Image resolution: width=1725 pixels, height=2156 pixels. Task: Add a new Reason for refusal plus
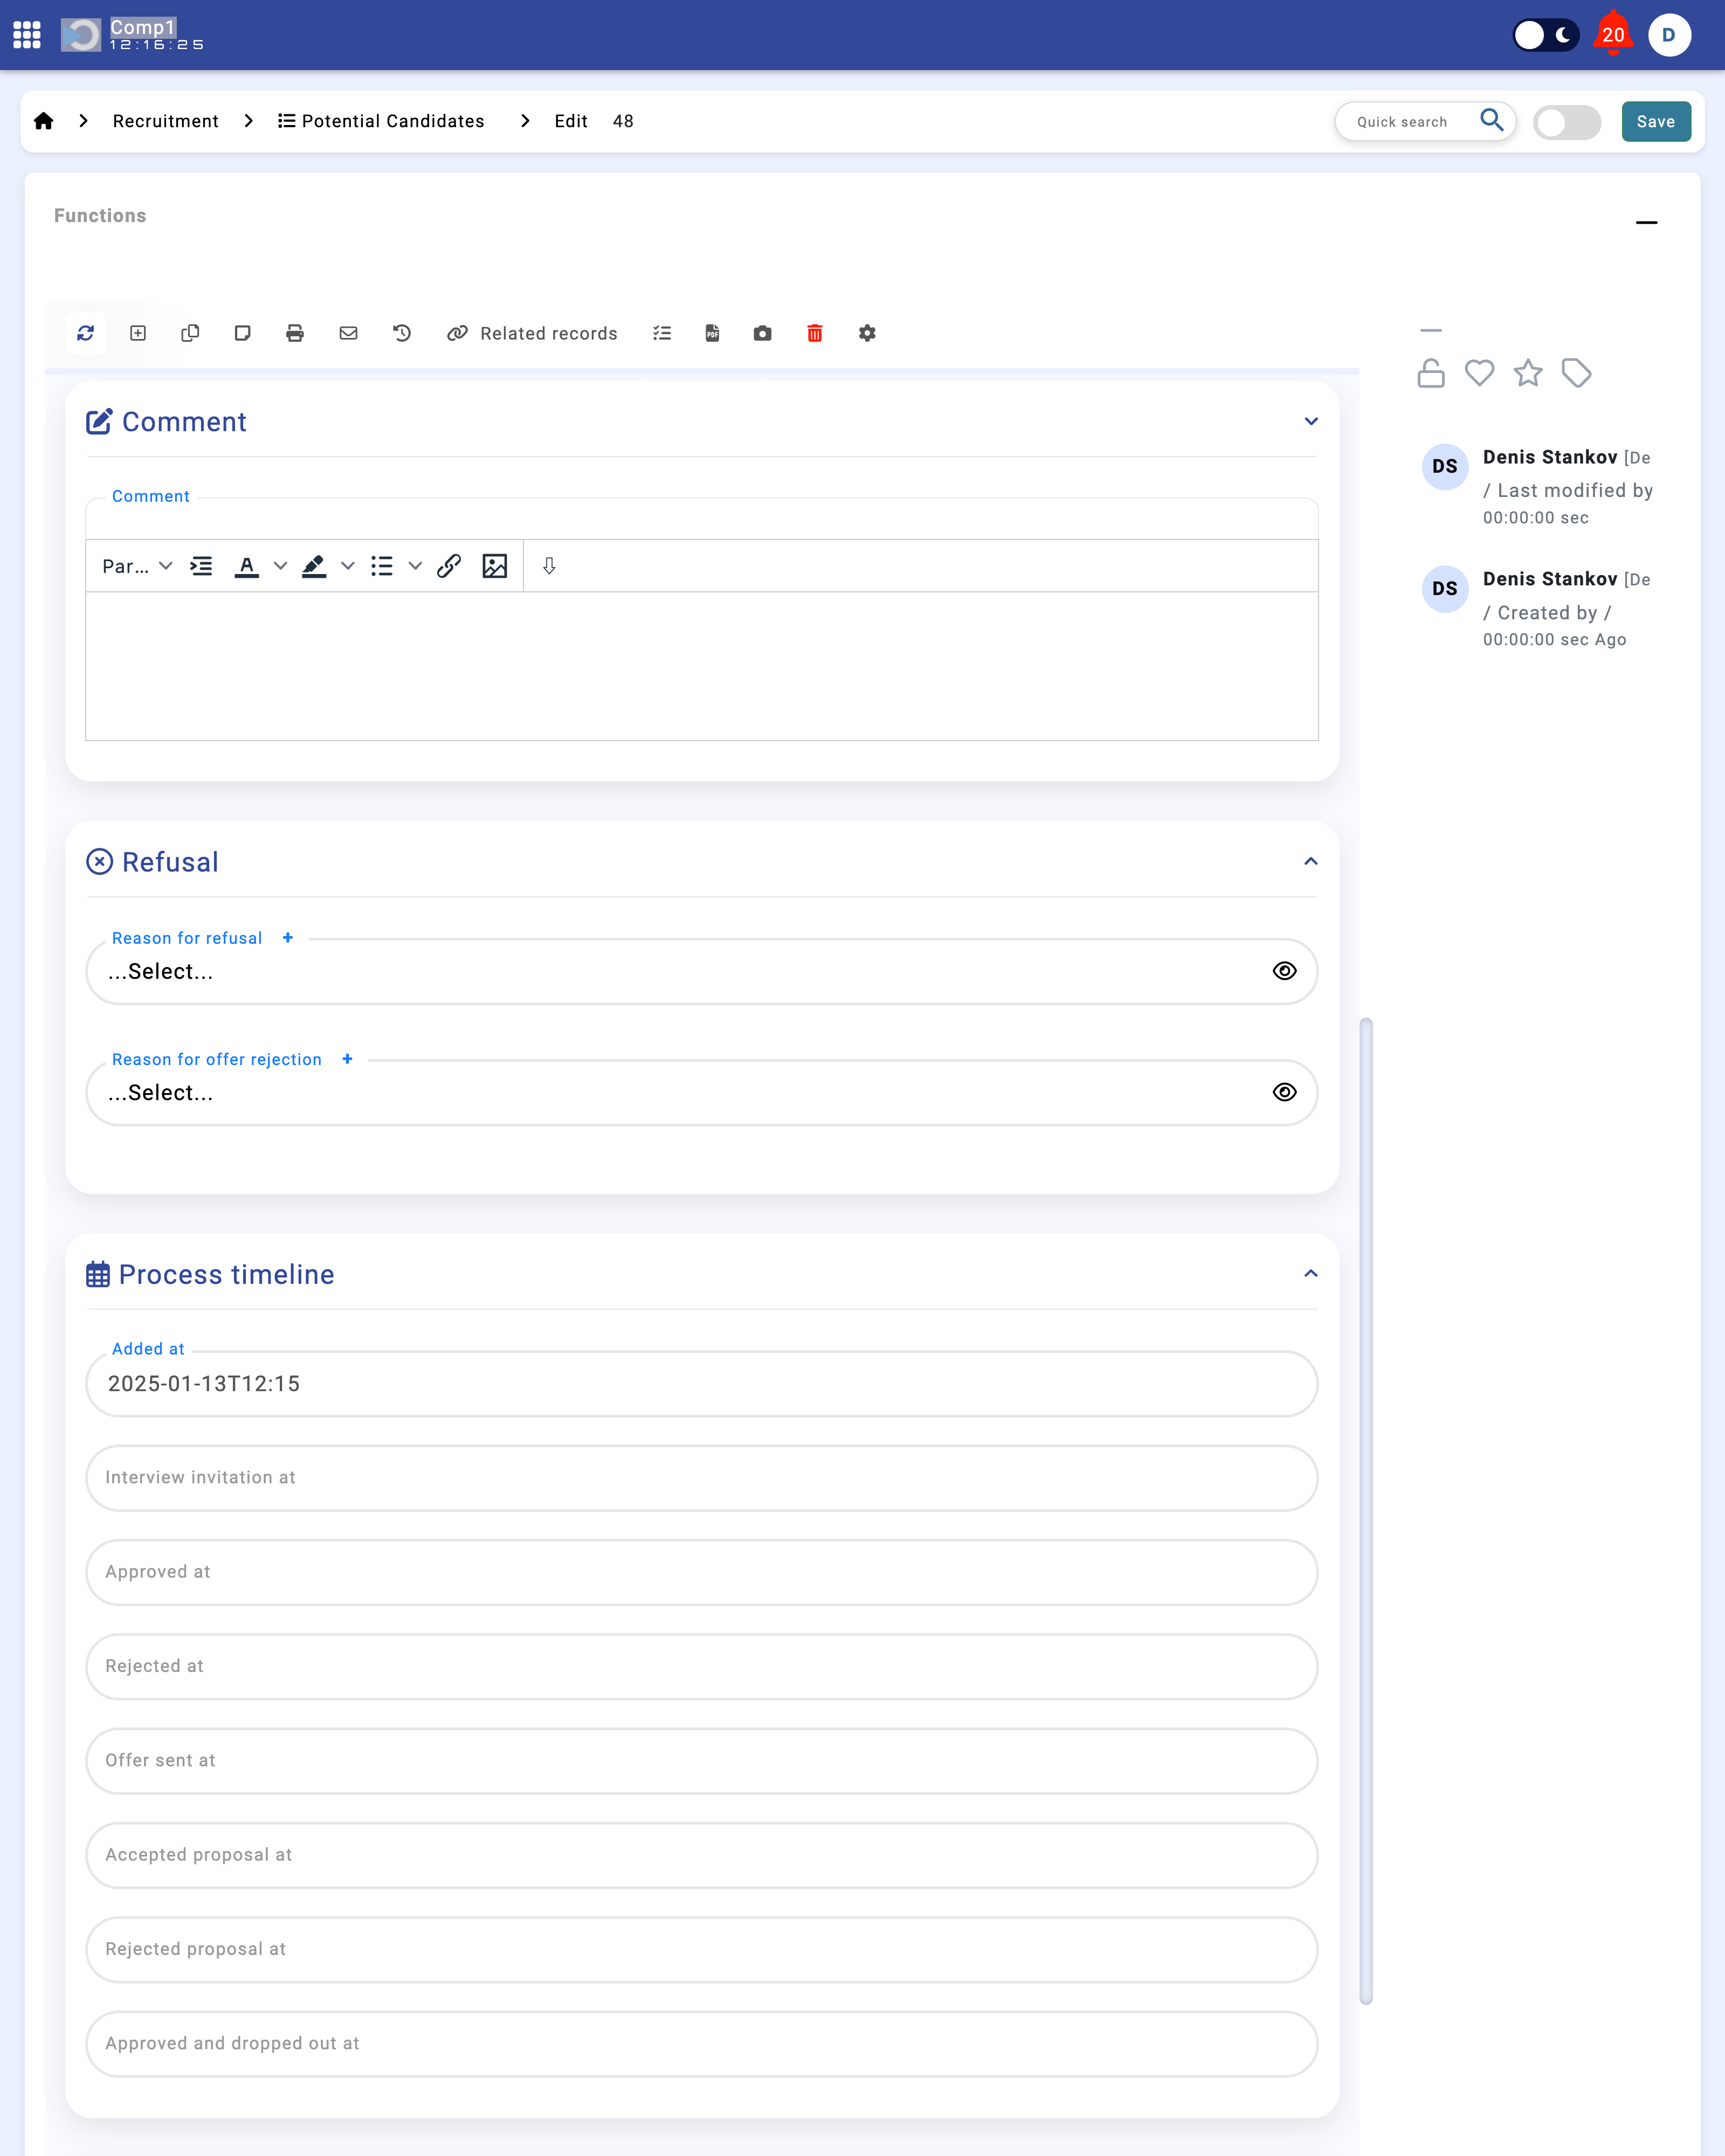click(288, 937)
